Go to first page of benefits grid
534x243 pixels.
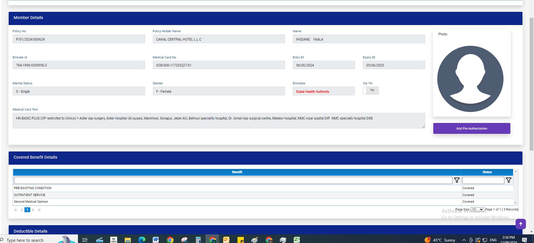pos(16,210)
